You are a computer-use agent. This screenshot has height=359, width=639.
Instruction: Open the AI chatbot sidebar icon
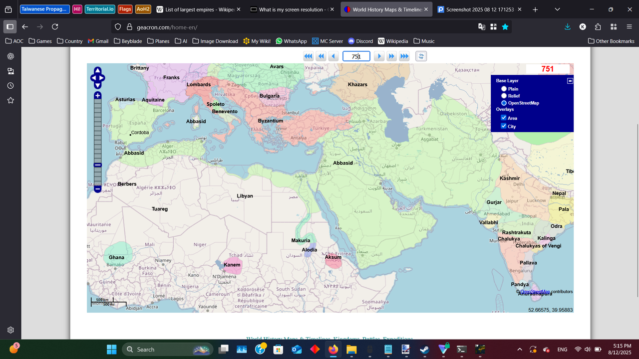click(10, 56)
